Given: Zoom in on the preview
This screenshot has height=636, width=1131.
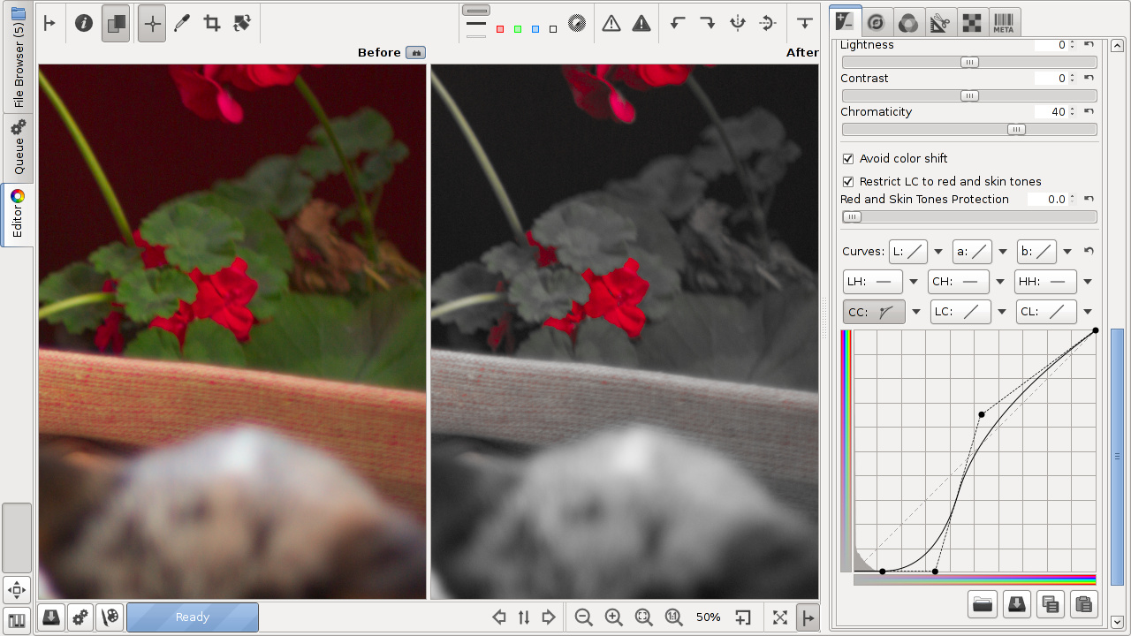Looking at the screenshot, I should click(613, 617).
